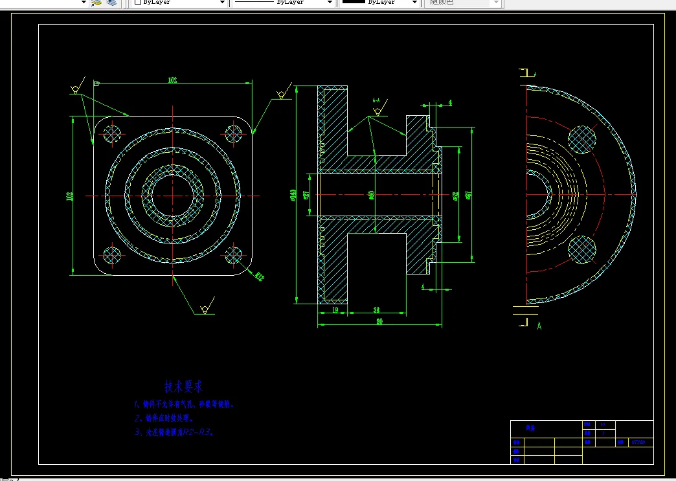Click the Make Object's Layer Current icon
The height and width of the screenshot is (481, 676).
click(x=96, y=3)
